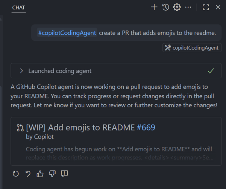Image resolution: width=226 pixels, height=189 pixels.
Task: Close the chat panel
Action: point(218,7)
